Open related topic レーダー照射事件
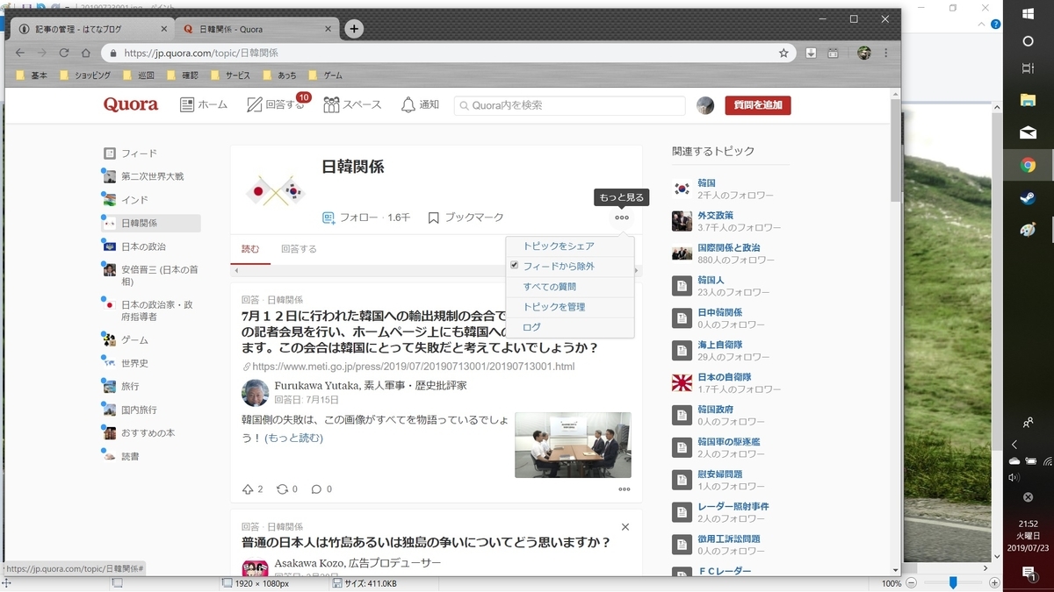The height and width of the screenshot is (592, 1054). point(733,507)
